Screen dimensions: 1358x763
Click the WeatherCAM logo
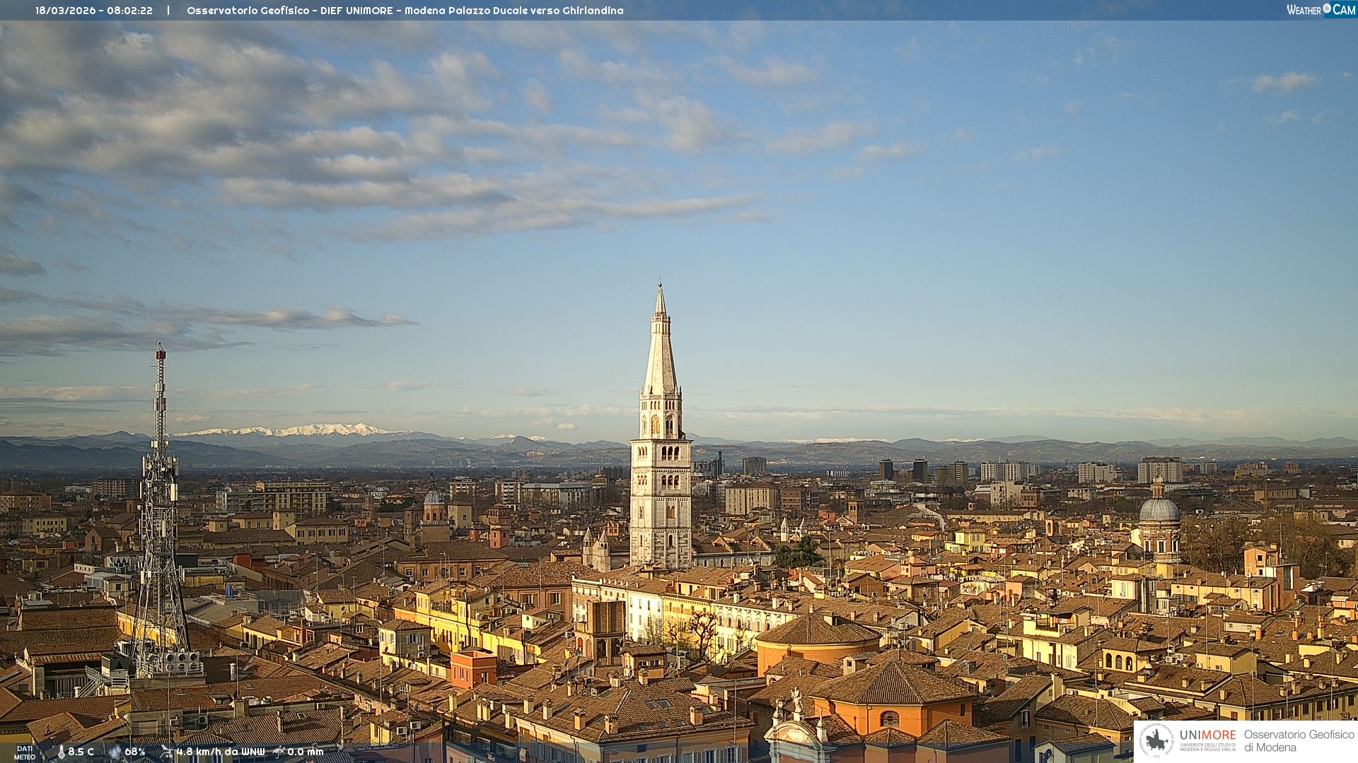(1321, 10)
